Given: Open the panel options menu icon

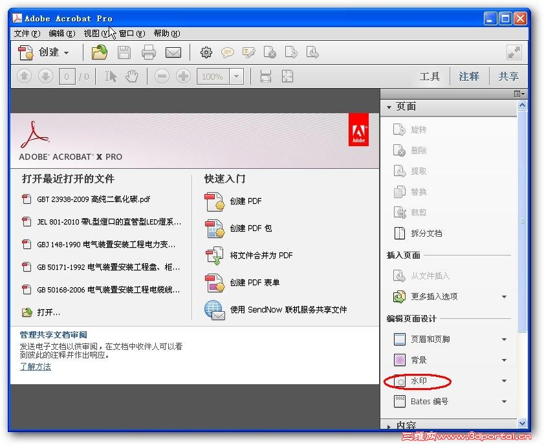Looking at the screenshot, I should [519, 94].
